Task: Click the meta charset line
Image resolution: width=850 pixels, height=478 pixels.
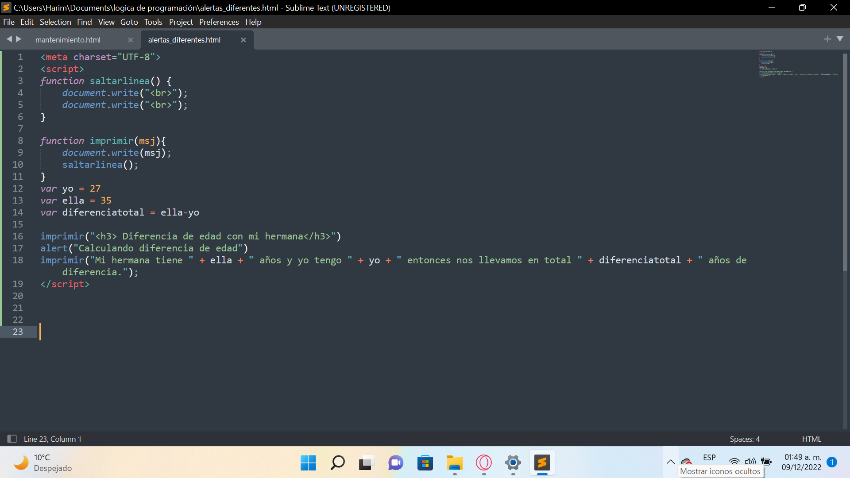Action: [x=100, y=57]
